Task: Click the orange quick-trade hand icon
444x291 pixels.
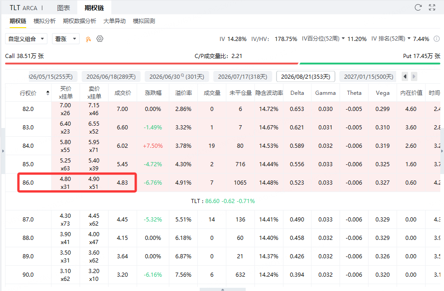Action: tap(88, 39)
